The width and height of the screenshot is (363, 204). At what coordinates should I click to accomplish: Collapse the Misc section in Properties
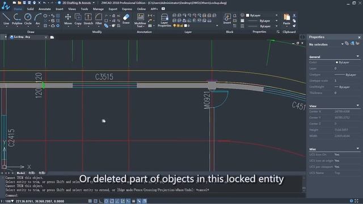coord(358,148)
